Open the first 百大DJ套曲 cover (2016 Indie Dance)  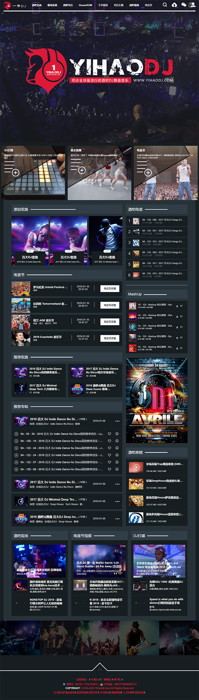tap(30, 240)
